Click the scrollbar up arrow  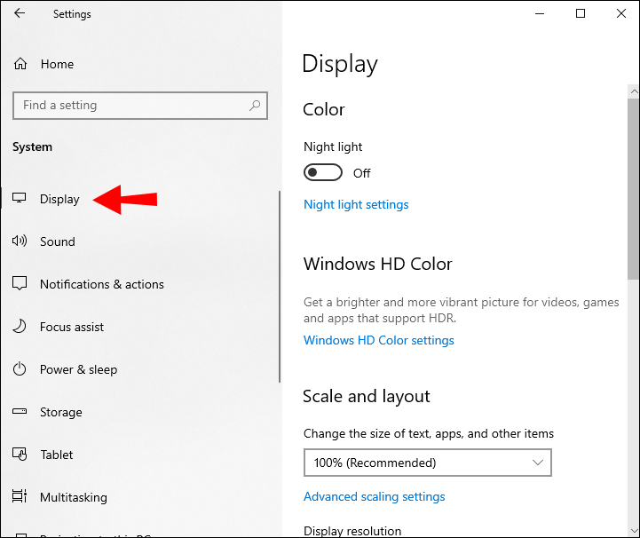634,91
